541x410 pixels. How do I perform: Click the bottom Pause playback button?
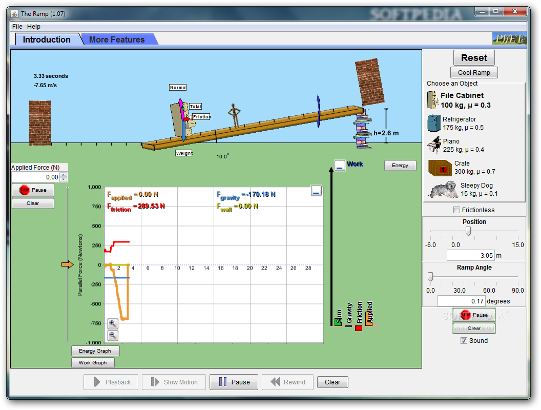(234, 382)
